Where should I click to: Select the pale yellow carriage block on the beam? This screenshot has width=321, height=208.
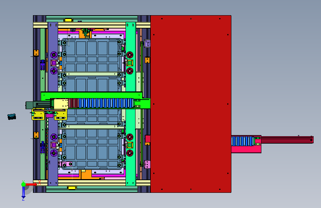[x=61, y=104]
